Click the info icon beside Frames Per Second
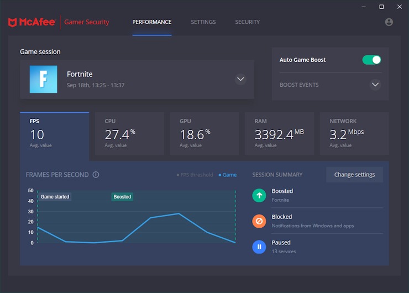Image resolution: width=409 pixels, height=293 pixels. [96, 175]
